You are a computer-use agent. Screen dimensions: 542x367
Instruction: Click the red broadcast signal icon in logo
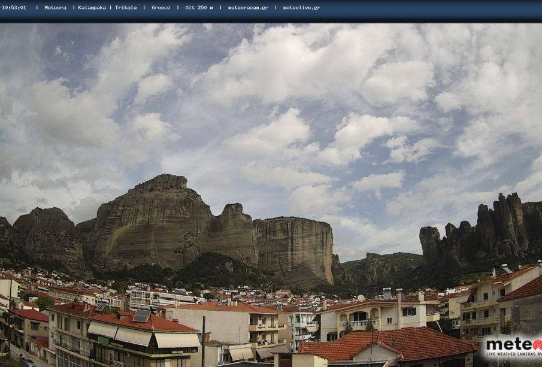tap(537, 345)
